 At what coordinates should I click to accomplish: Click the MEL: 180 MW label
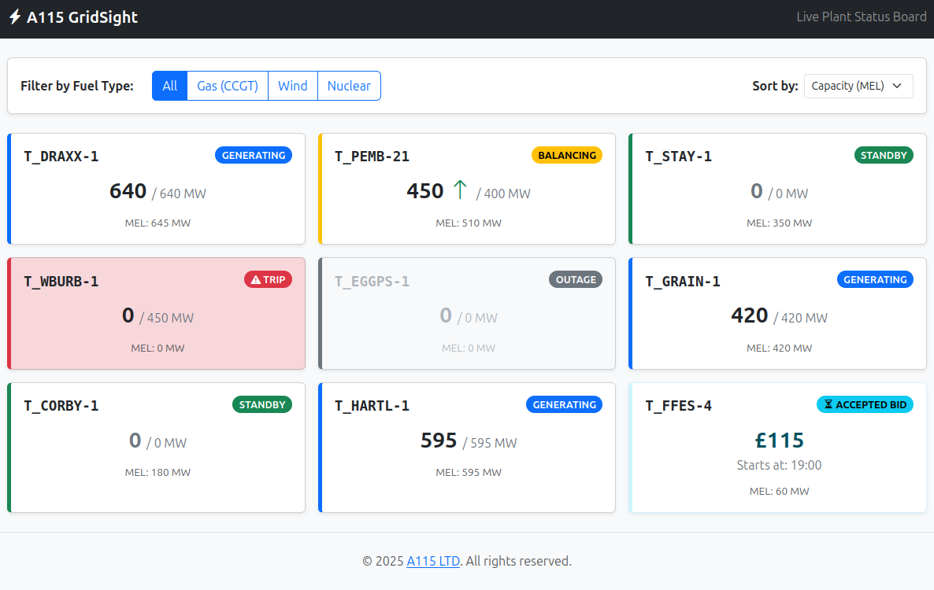tap(158, 472)
